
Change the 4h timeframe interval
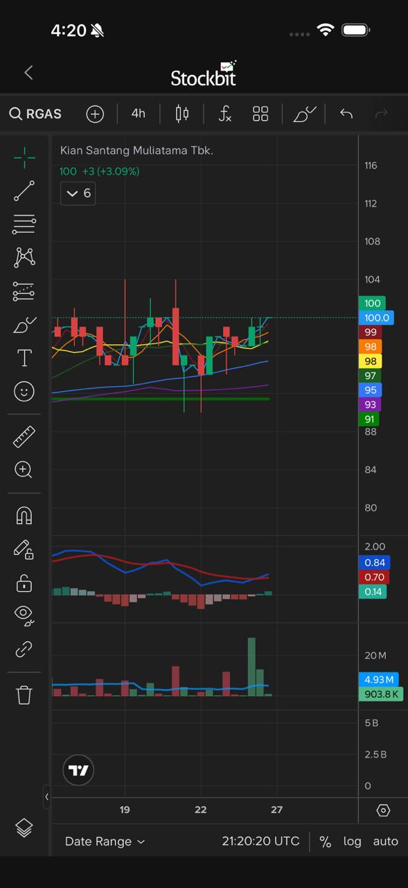(139, 114)
